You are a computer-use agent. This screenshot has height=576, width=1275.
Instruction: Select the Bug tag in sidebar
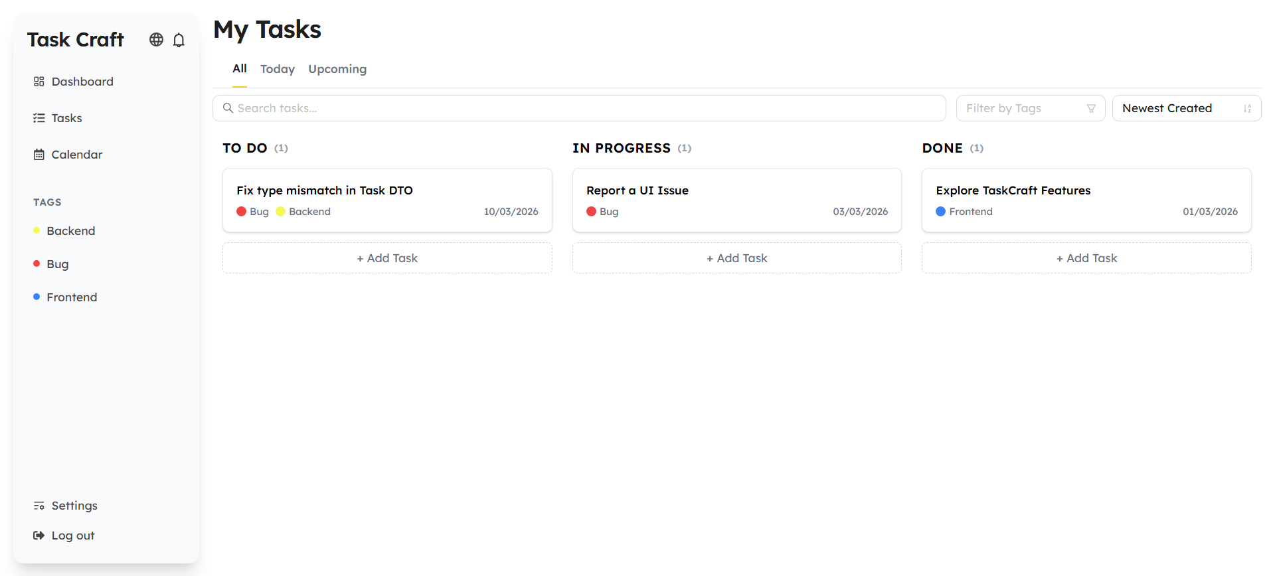(x=58, y=264)
